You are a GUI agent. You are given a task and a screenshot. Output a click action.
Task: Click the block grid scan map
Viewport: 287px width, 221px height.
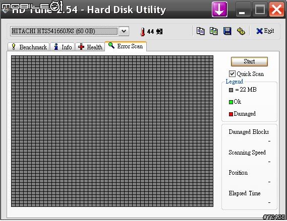point(112,131)
